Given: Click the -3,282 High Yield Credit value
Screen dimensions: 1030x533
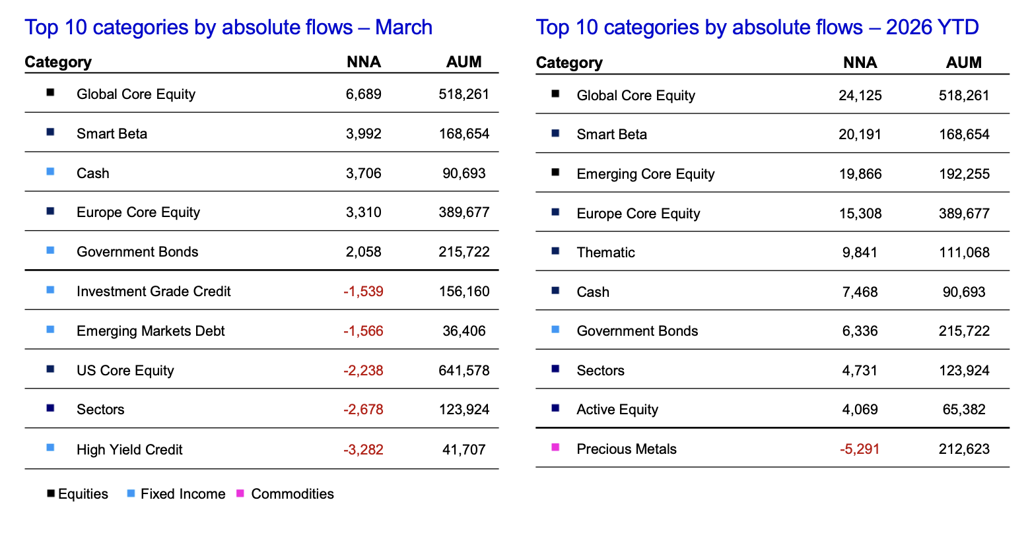Looking at the screenshot, I should point(363,450).
